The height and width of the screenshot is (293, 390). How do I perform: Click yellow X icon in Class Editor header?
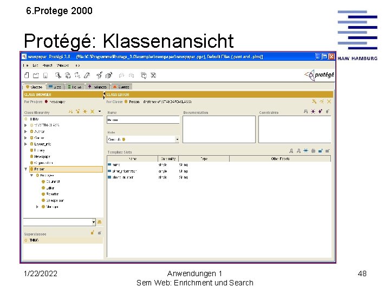click(x=329, y=101)
